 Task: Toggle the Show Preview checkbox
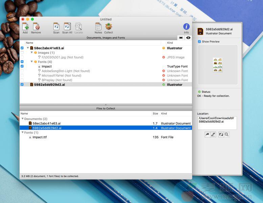pyautogui.click(x=199, y=42)
